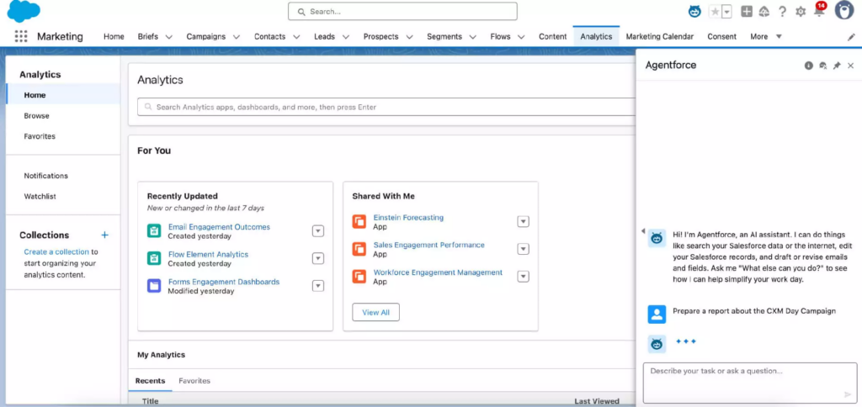Viewport: 862px width, 407px height.
Task: Expand the Briefs tab chevron
Action: coord(168,37)
